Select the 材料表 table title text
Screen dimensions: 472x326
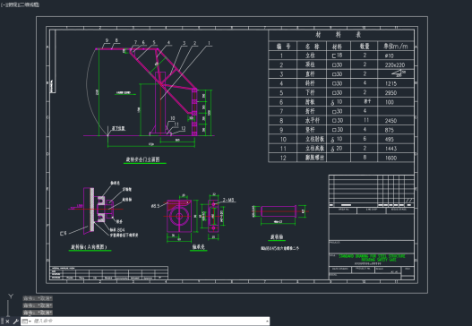(339, 35)
